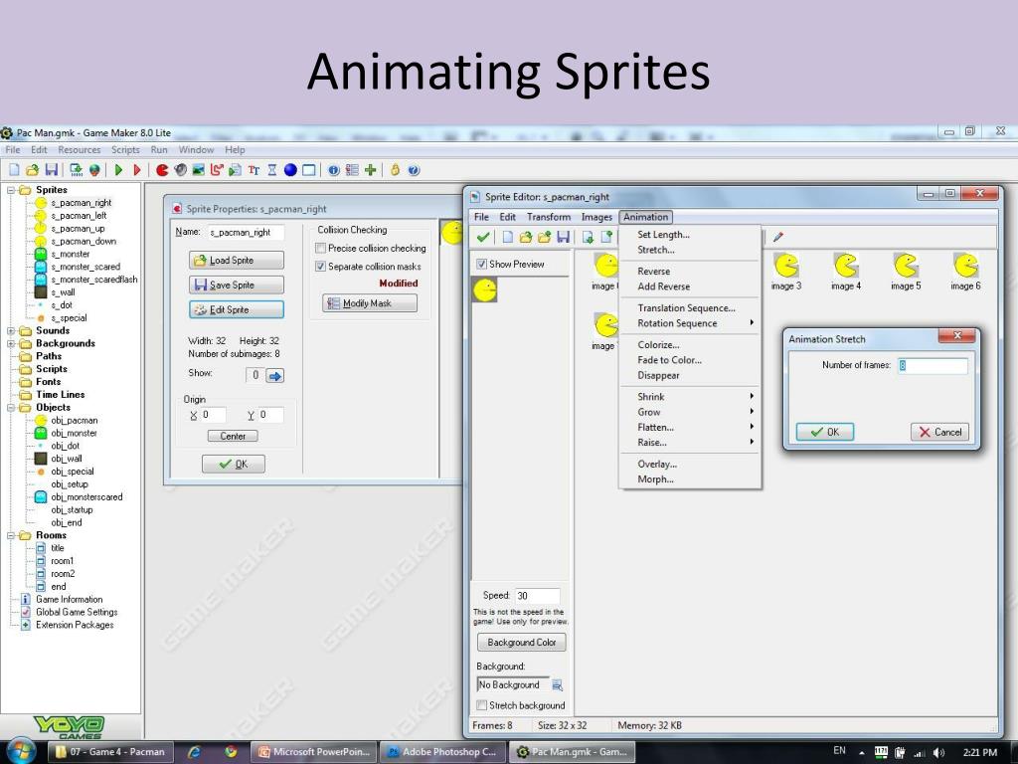Choose Add Reverse from Animation menu
Image resolution: width=1018 pixels, height=764 pixels.
[x=690, y=286]
